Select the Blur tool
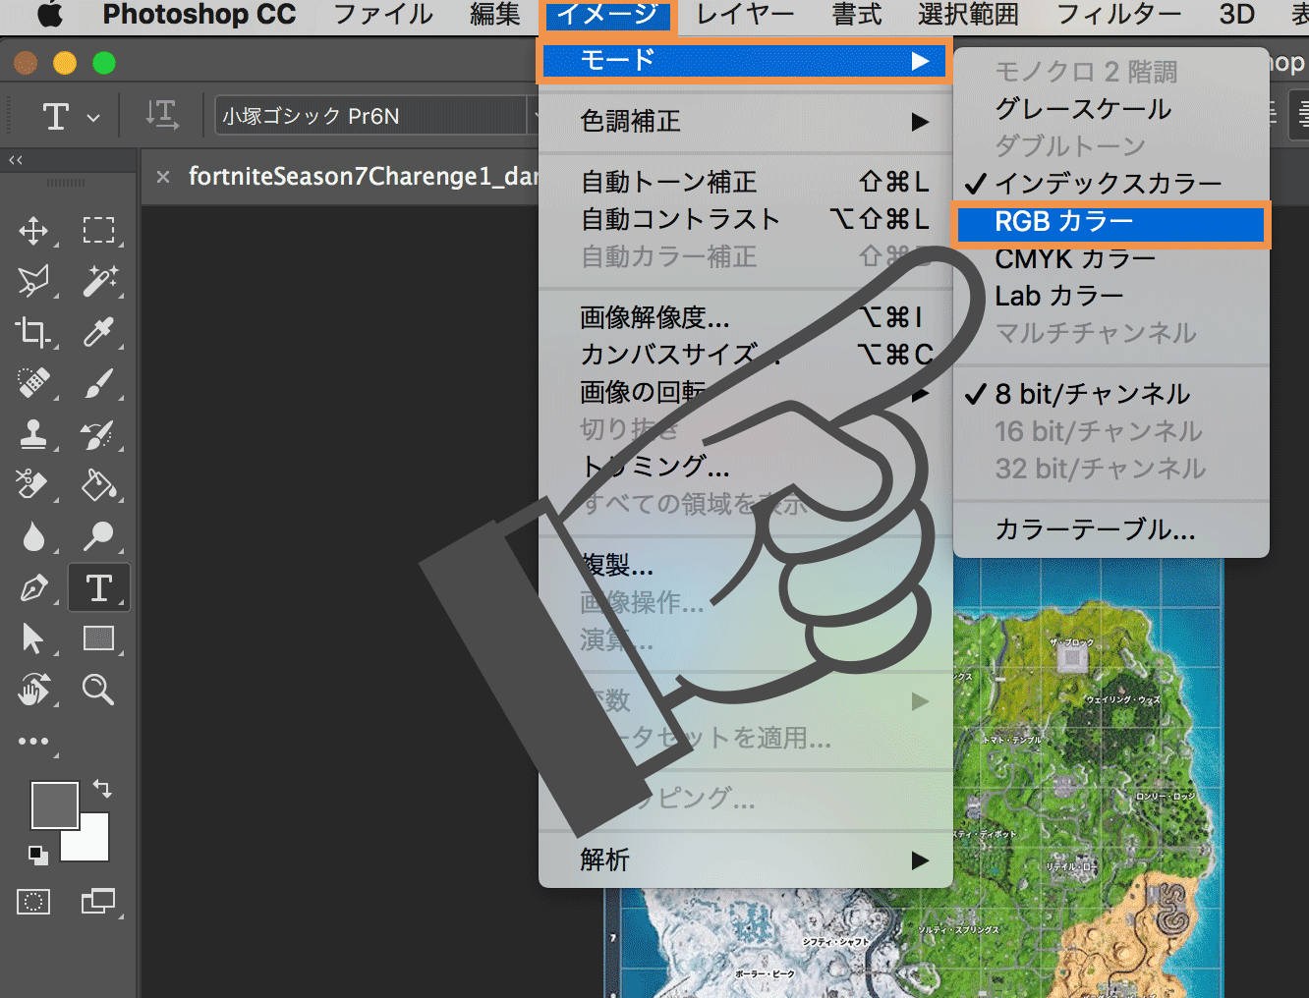The width and height of the screenshot is (1309, 998). (33, 536)
